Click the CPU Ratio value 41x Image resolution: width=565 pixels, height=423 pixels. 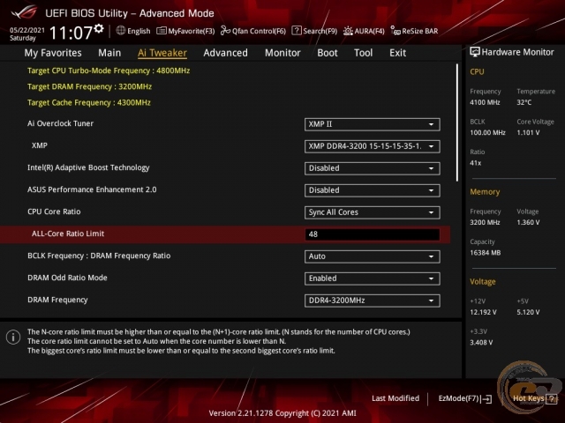[x=475, y=163]
